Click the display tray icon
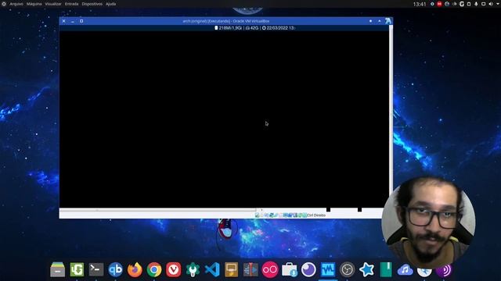Viewport: 501px width, 281px height. 484,4
